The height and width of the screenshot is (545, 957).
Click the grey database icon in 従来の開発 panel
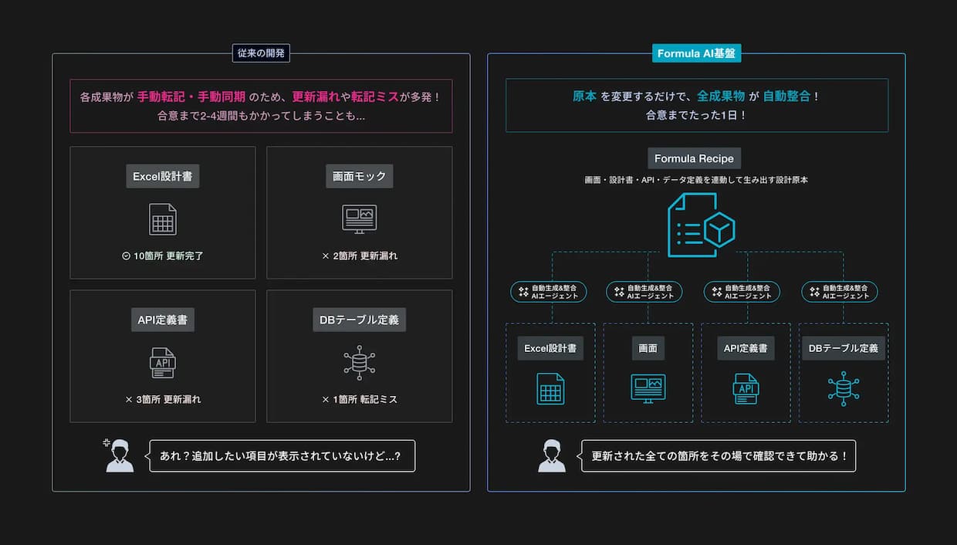click(x=359, y=363)
